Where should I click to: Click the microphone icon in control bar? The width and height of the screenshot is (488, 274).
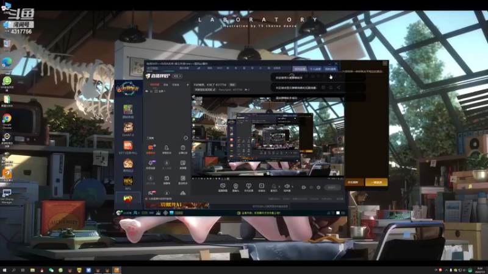[x=273, y=187]
